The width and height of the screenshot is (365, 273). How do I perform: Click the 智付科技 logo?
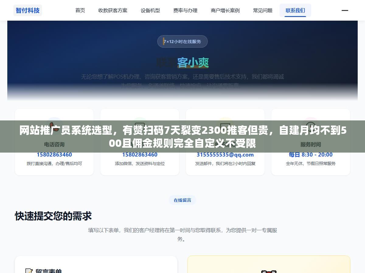[28, 10]
